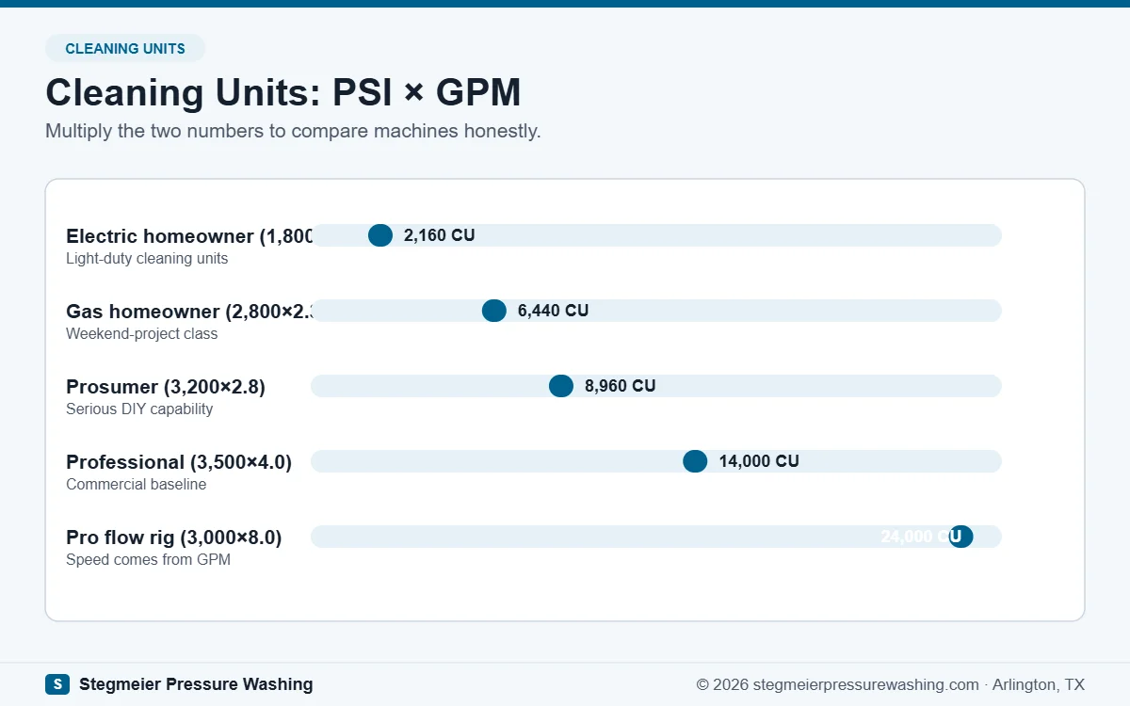1130x706 pixels.
Task: Click the '6,440 CU' value label
Action: coord(554,311)
